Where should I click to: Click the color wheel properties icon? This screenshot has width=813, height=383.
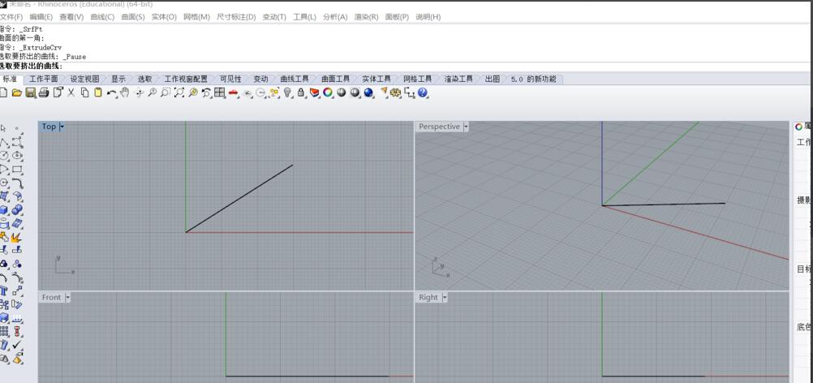[328, 93]
